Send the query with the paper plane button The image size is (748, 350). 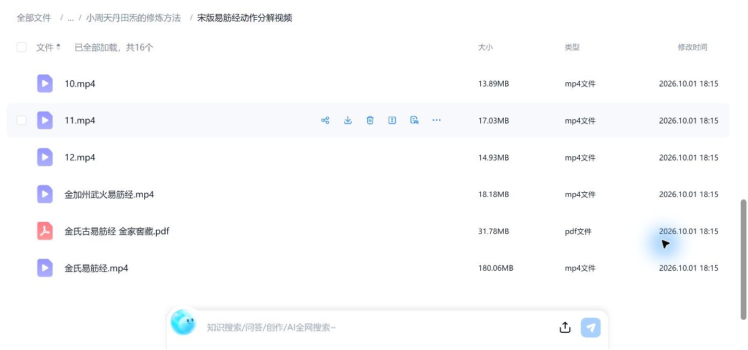(x=591, y=328)
